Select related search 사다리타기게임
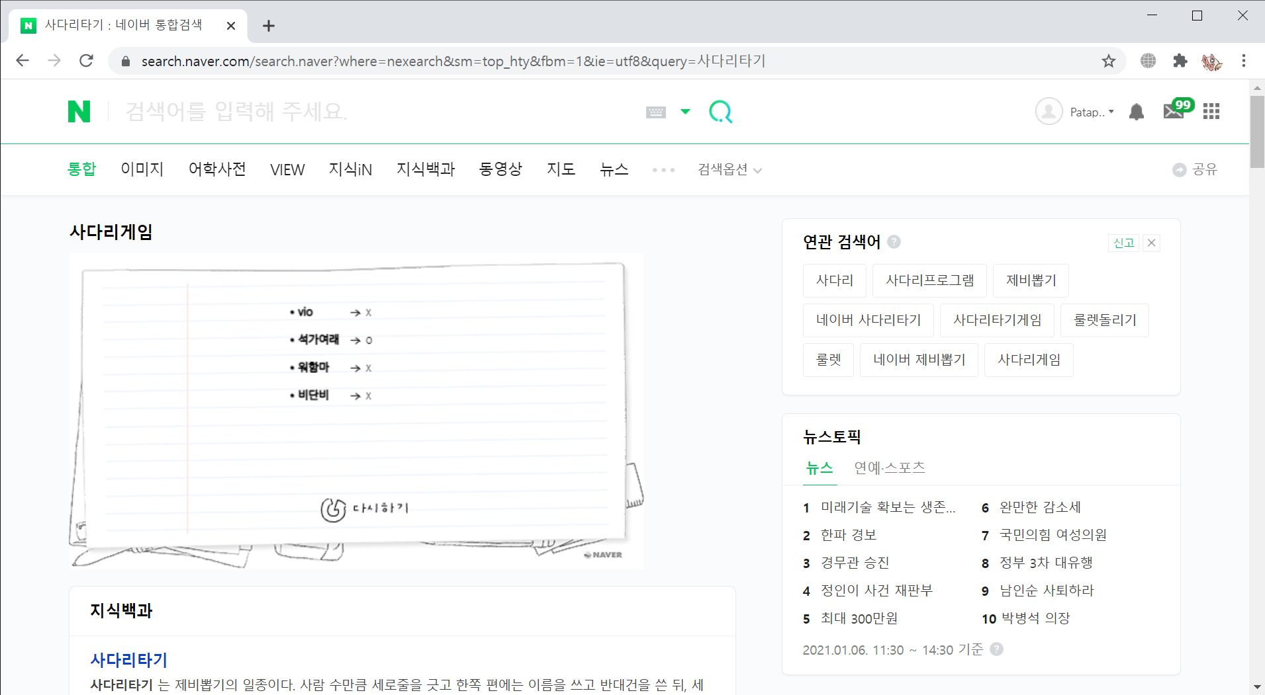Screen dimensions: 1265x695 click(x=997, y=320)
